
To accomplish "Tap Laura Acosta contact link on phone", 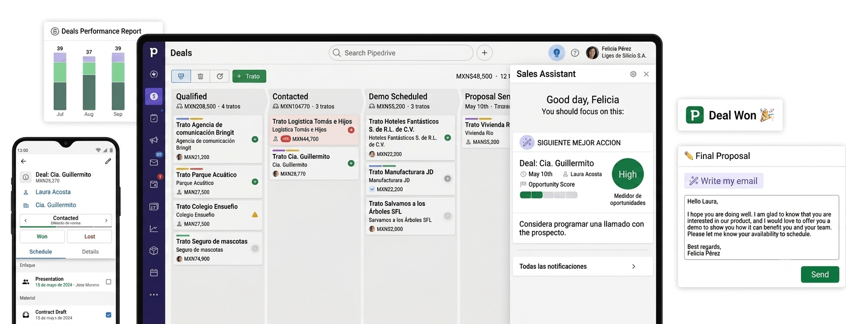I will tap(53, 192).
